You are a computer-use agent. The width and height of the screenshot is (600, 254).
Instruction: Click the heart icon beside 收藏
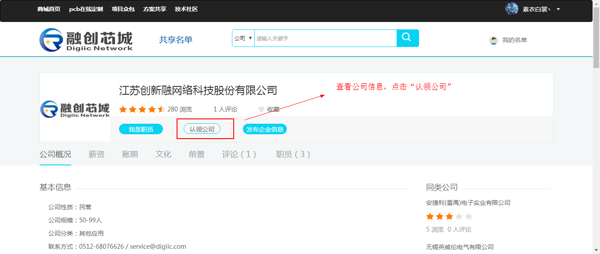(x=261, y=109)
